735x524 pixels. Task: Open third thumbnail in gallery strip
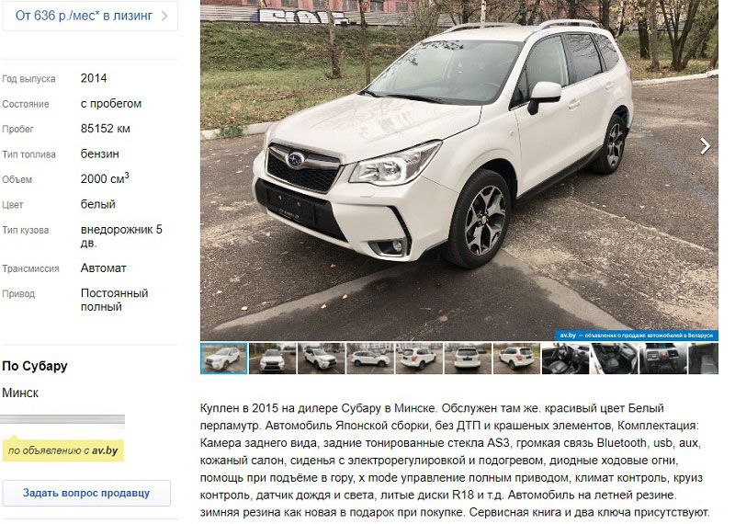click(321, 359)
